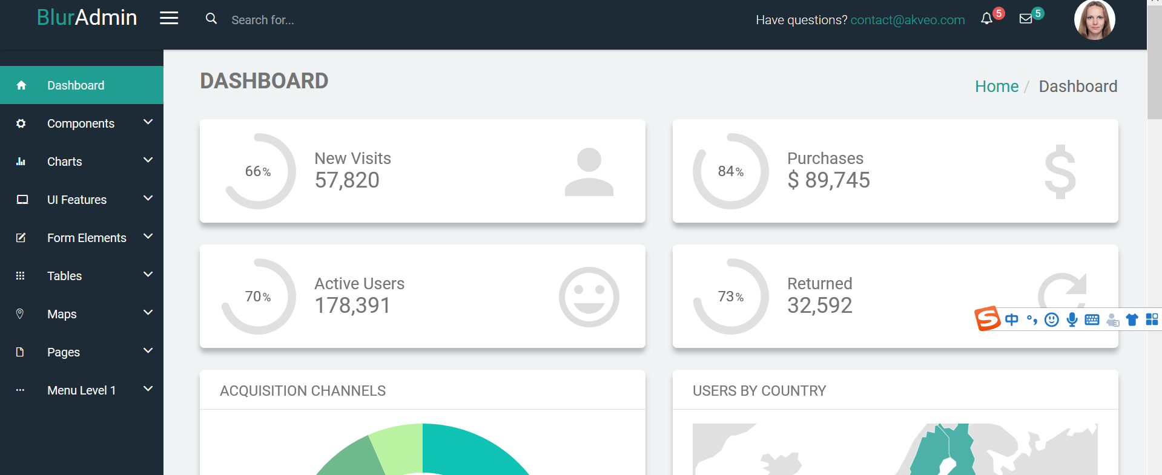
Task: Open the notifications bell icon
Action: [x=986, y=19]
